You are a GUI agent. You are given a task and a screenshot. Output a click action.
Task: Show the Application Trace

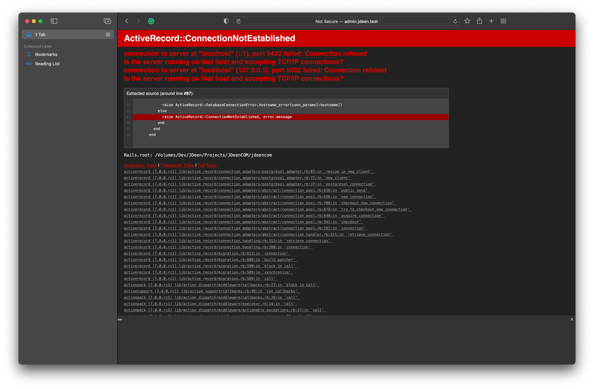[140, 166]
